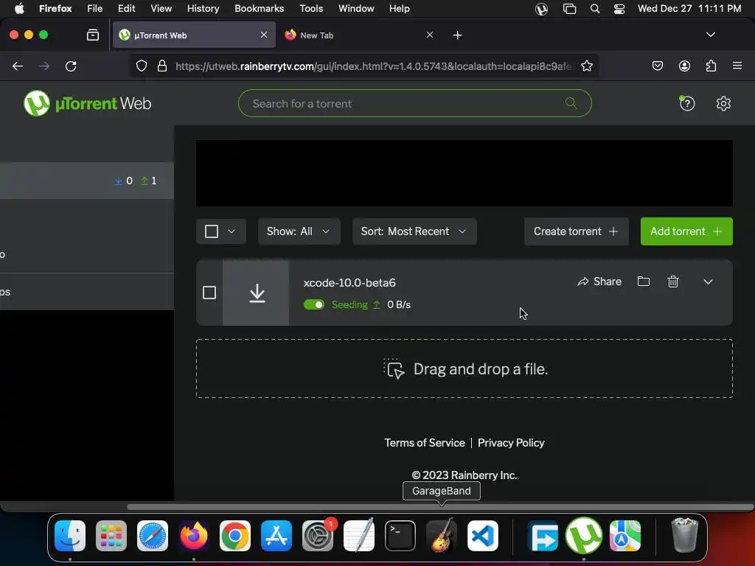Screen dimensions: 755x566
Task: Bookmark this page with the star
Action: [x=586, y=66]
